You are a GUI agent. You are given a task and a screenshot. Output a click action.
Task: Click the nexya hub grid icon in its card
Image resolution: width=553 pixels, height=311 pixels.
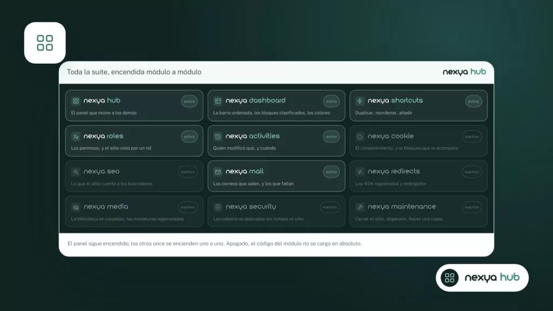(76, 101)
